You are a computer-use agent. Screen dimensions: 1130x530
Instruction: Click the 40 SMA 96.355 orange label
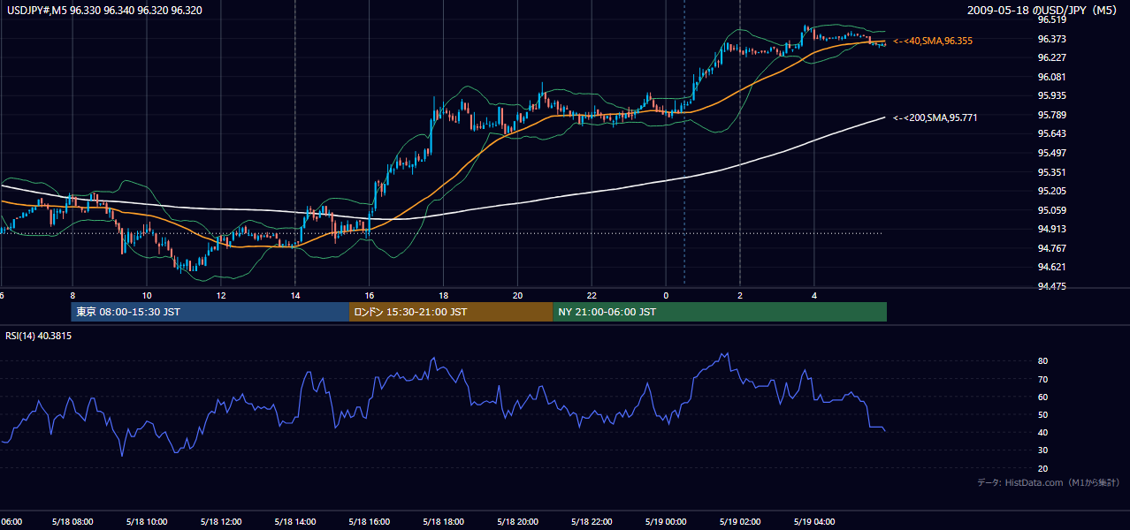[x=935, y=41]
